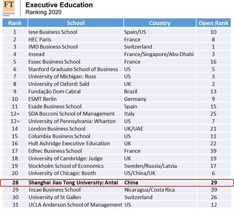
Task: Click Fundação Dom Cabral entry
Action: [54, 91]
